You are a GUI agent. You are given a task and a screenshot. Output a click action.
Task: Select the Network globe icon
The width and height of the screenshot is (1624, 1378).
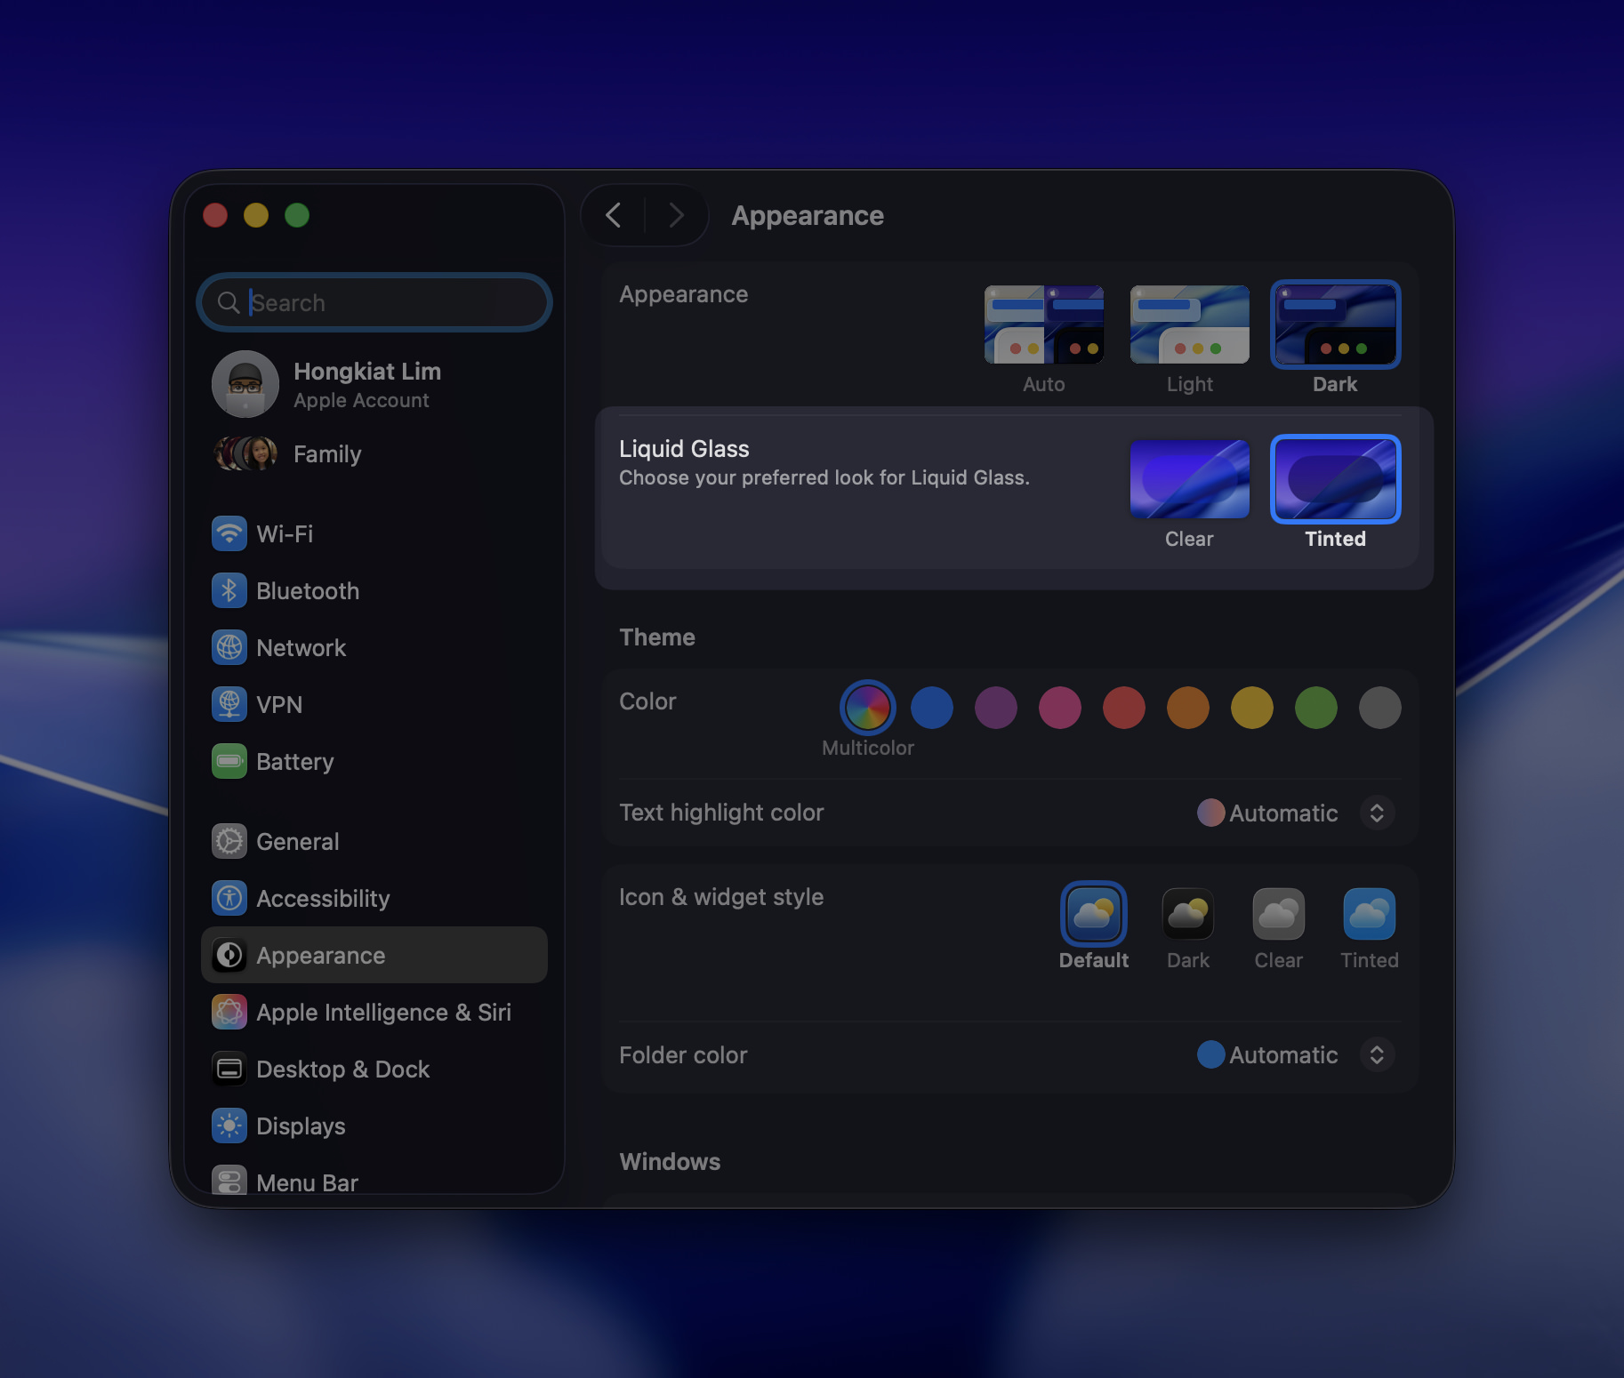click(x=229, y=647)
